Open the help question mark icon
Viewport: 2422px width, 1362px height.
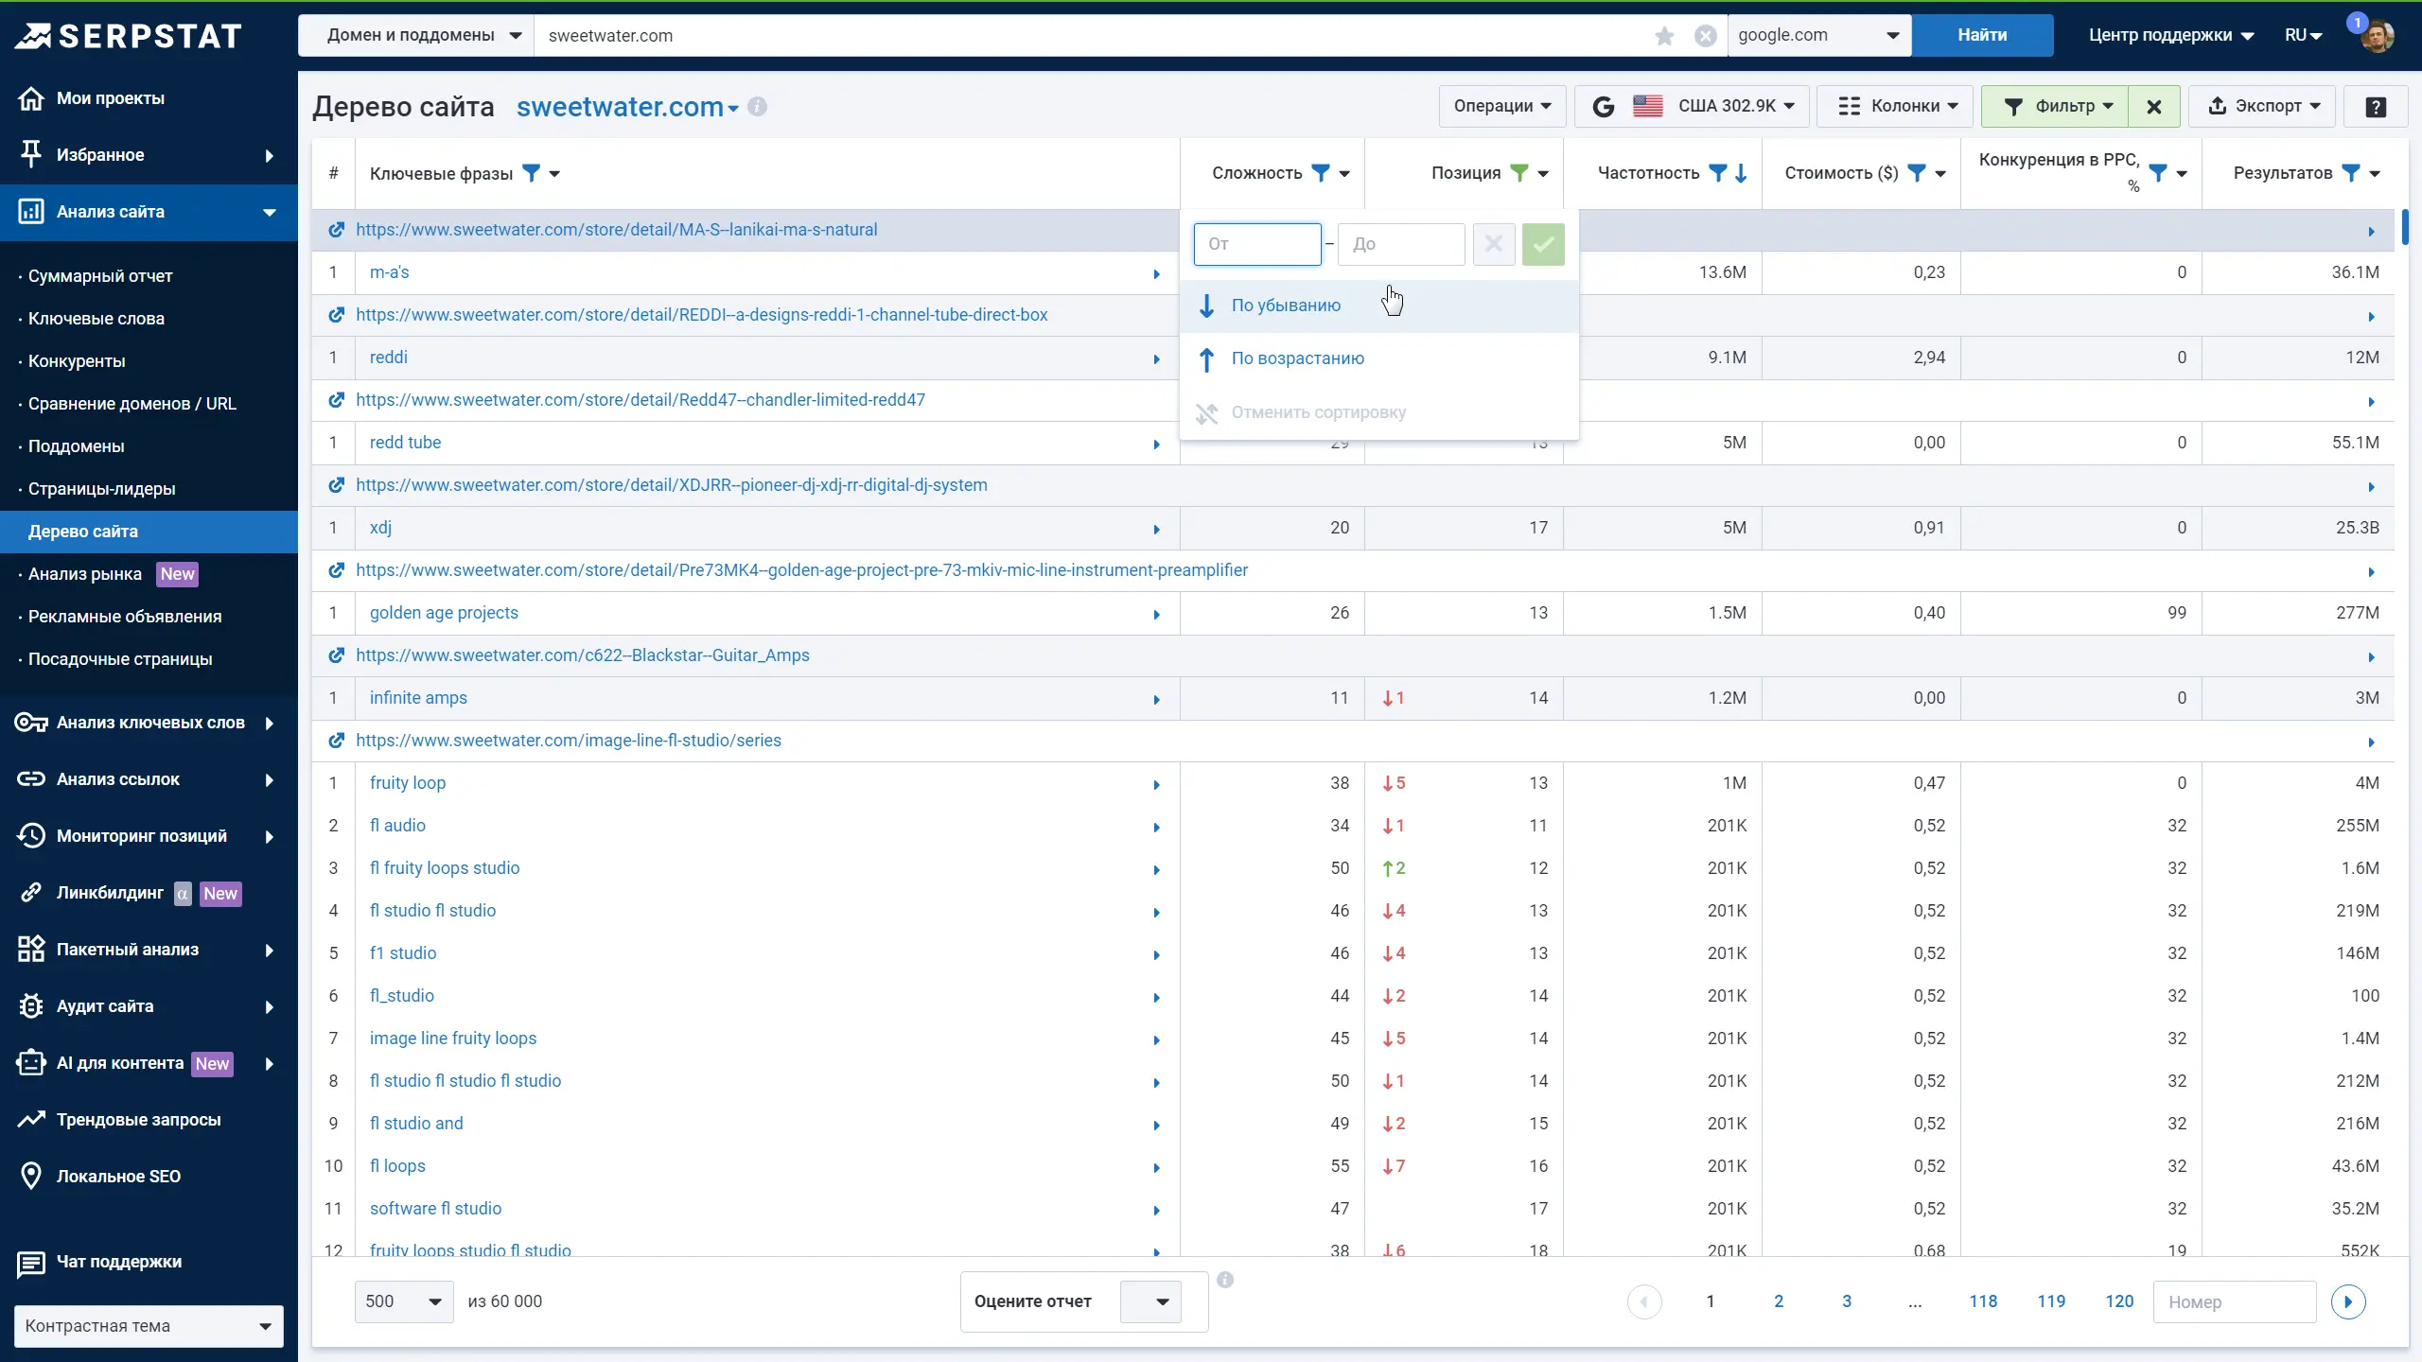[x=2376, y=107]
